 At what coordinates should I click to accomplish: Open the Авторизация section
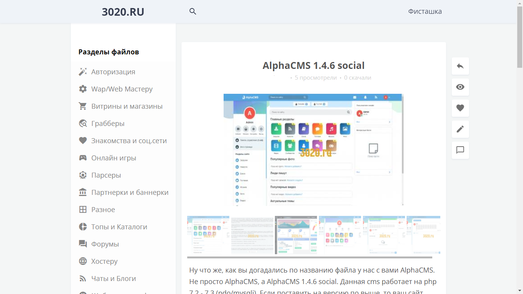tap(113, 72)
